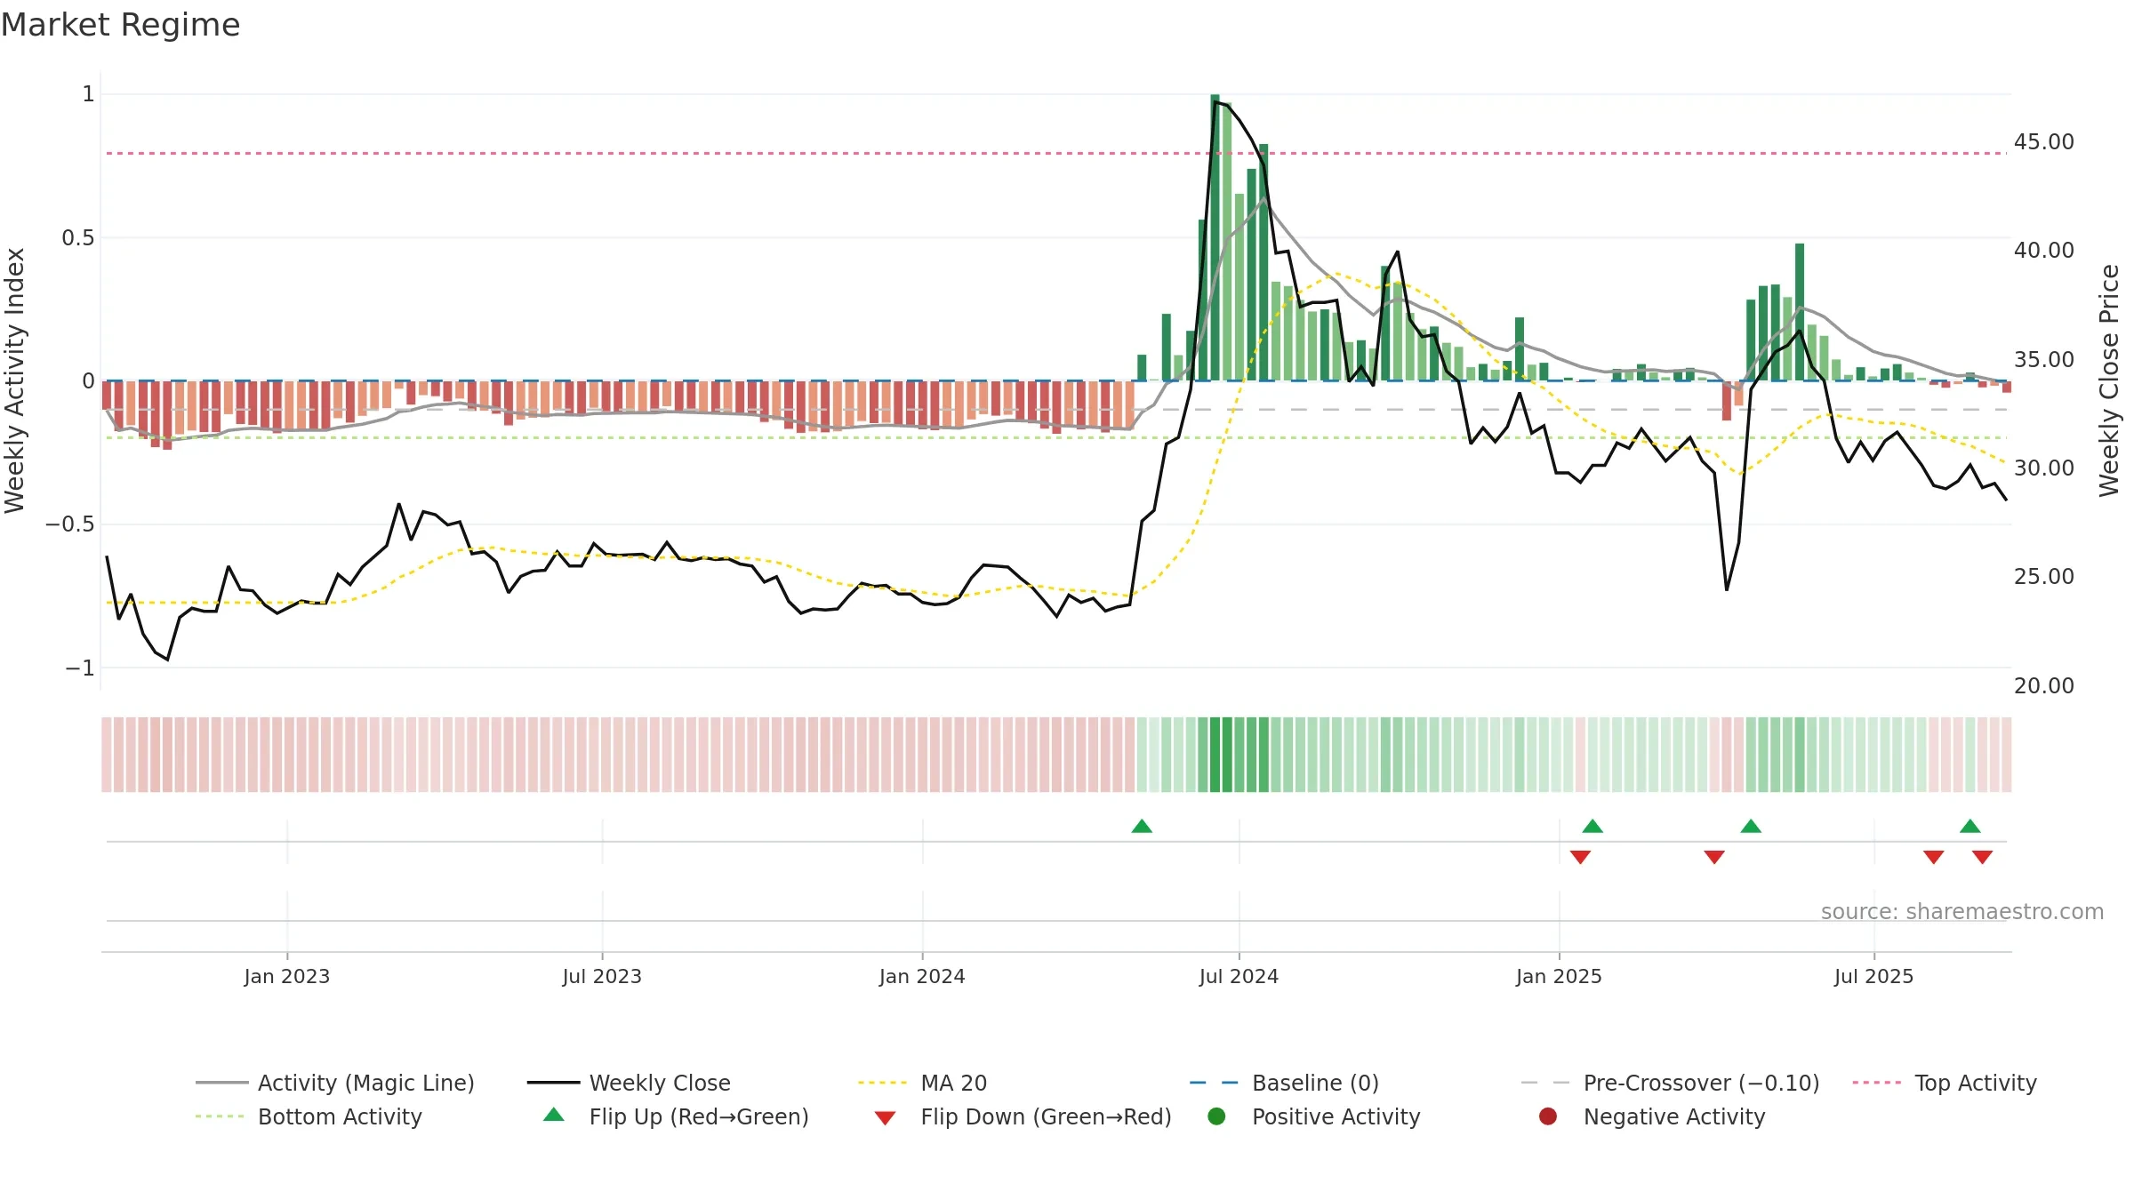This screenshot has height=1200, width=2134.
Task: Click the 20.00 price tick label
Action: pos(2043,686)
